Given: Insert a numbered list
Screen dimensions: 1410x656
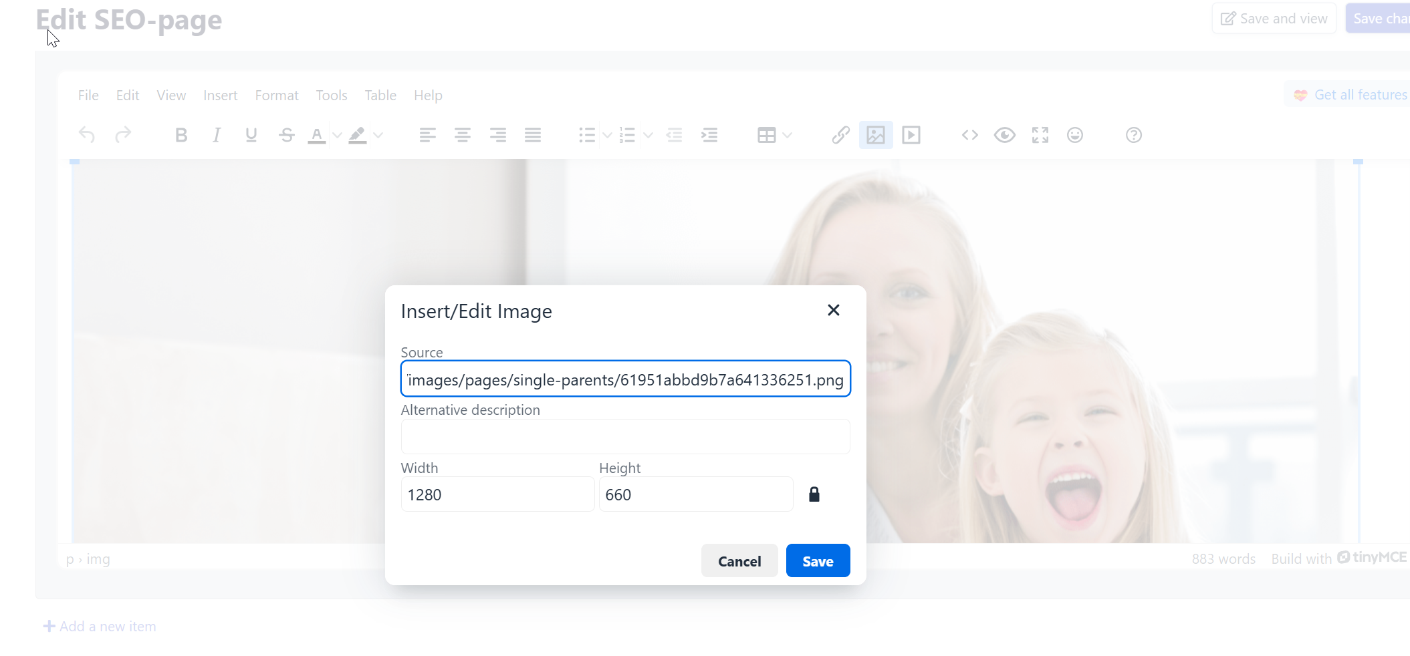Looking at the screenshot, I should click(627, 135).
